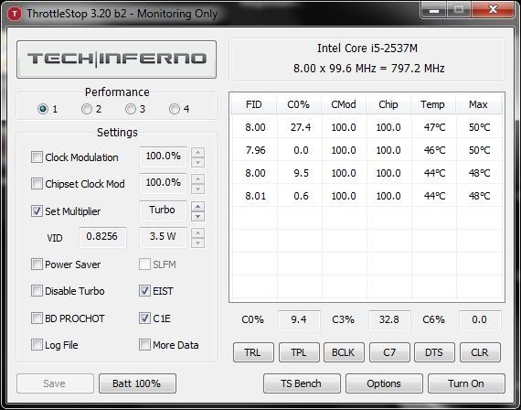This screenshot has width=521, height=410.
Task: Click the ThrottleStop app icon in title bar
Action: click(15, 14)
